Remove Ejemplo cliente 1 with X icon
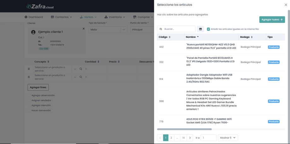The height and width of the screenshot is (144, 290). point(84,29)
